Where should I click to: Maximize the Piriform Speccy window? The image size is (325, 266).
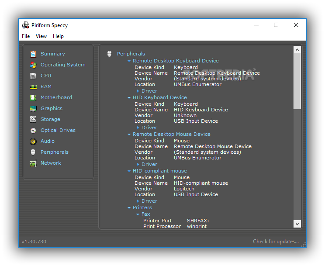coord(276,25)
